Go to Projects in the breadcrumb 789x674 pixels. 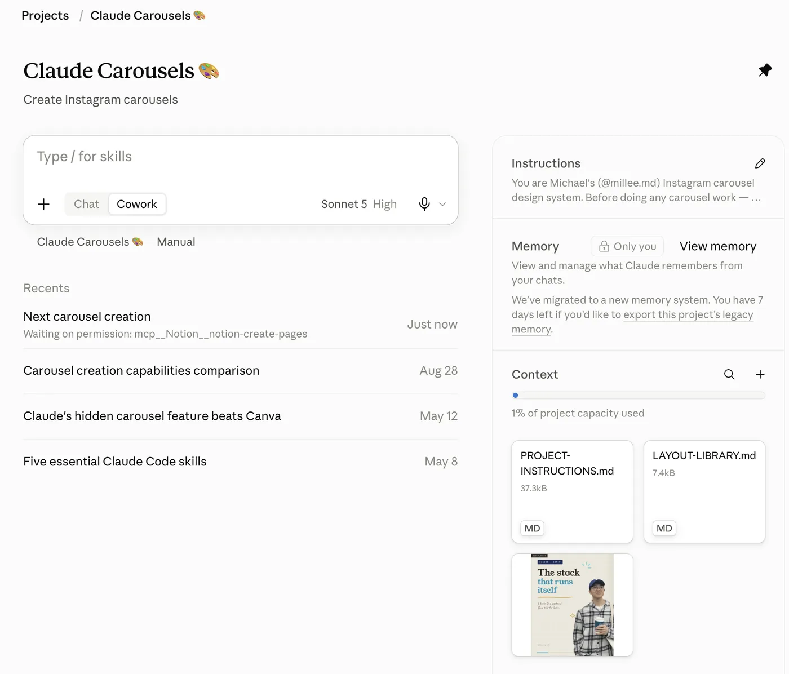(x=45, y=16)
